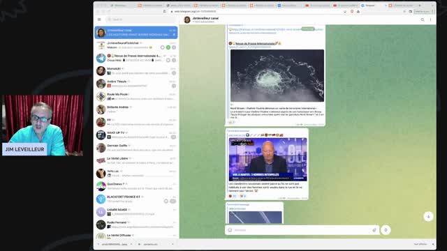Click the WAKE UP TV channel avatar
The width and height of the screenshot is (447, 251).
101,135
